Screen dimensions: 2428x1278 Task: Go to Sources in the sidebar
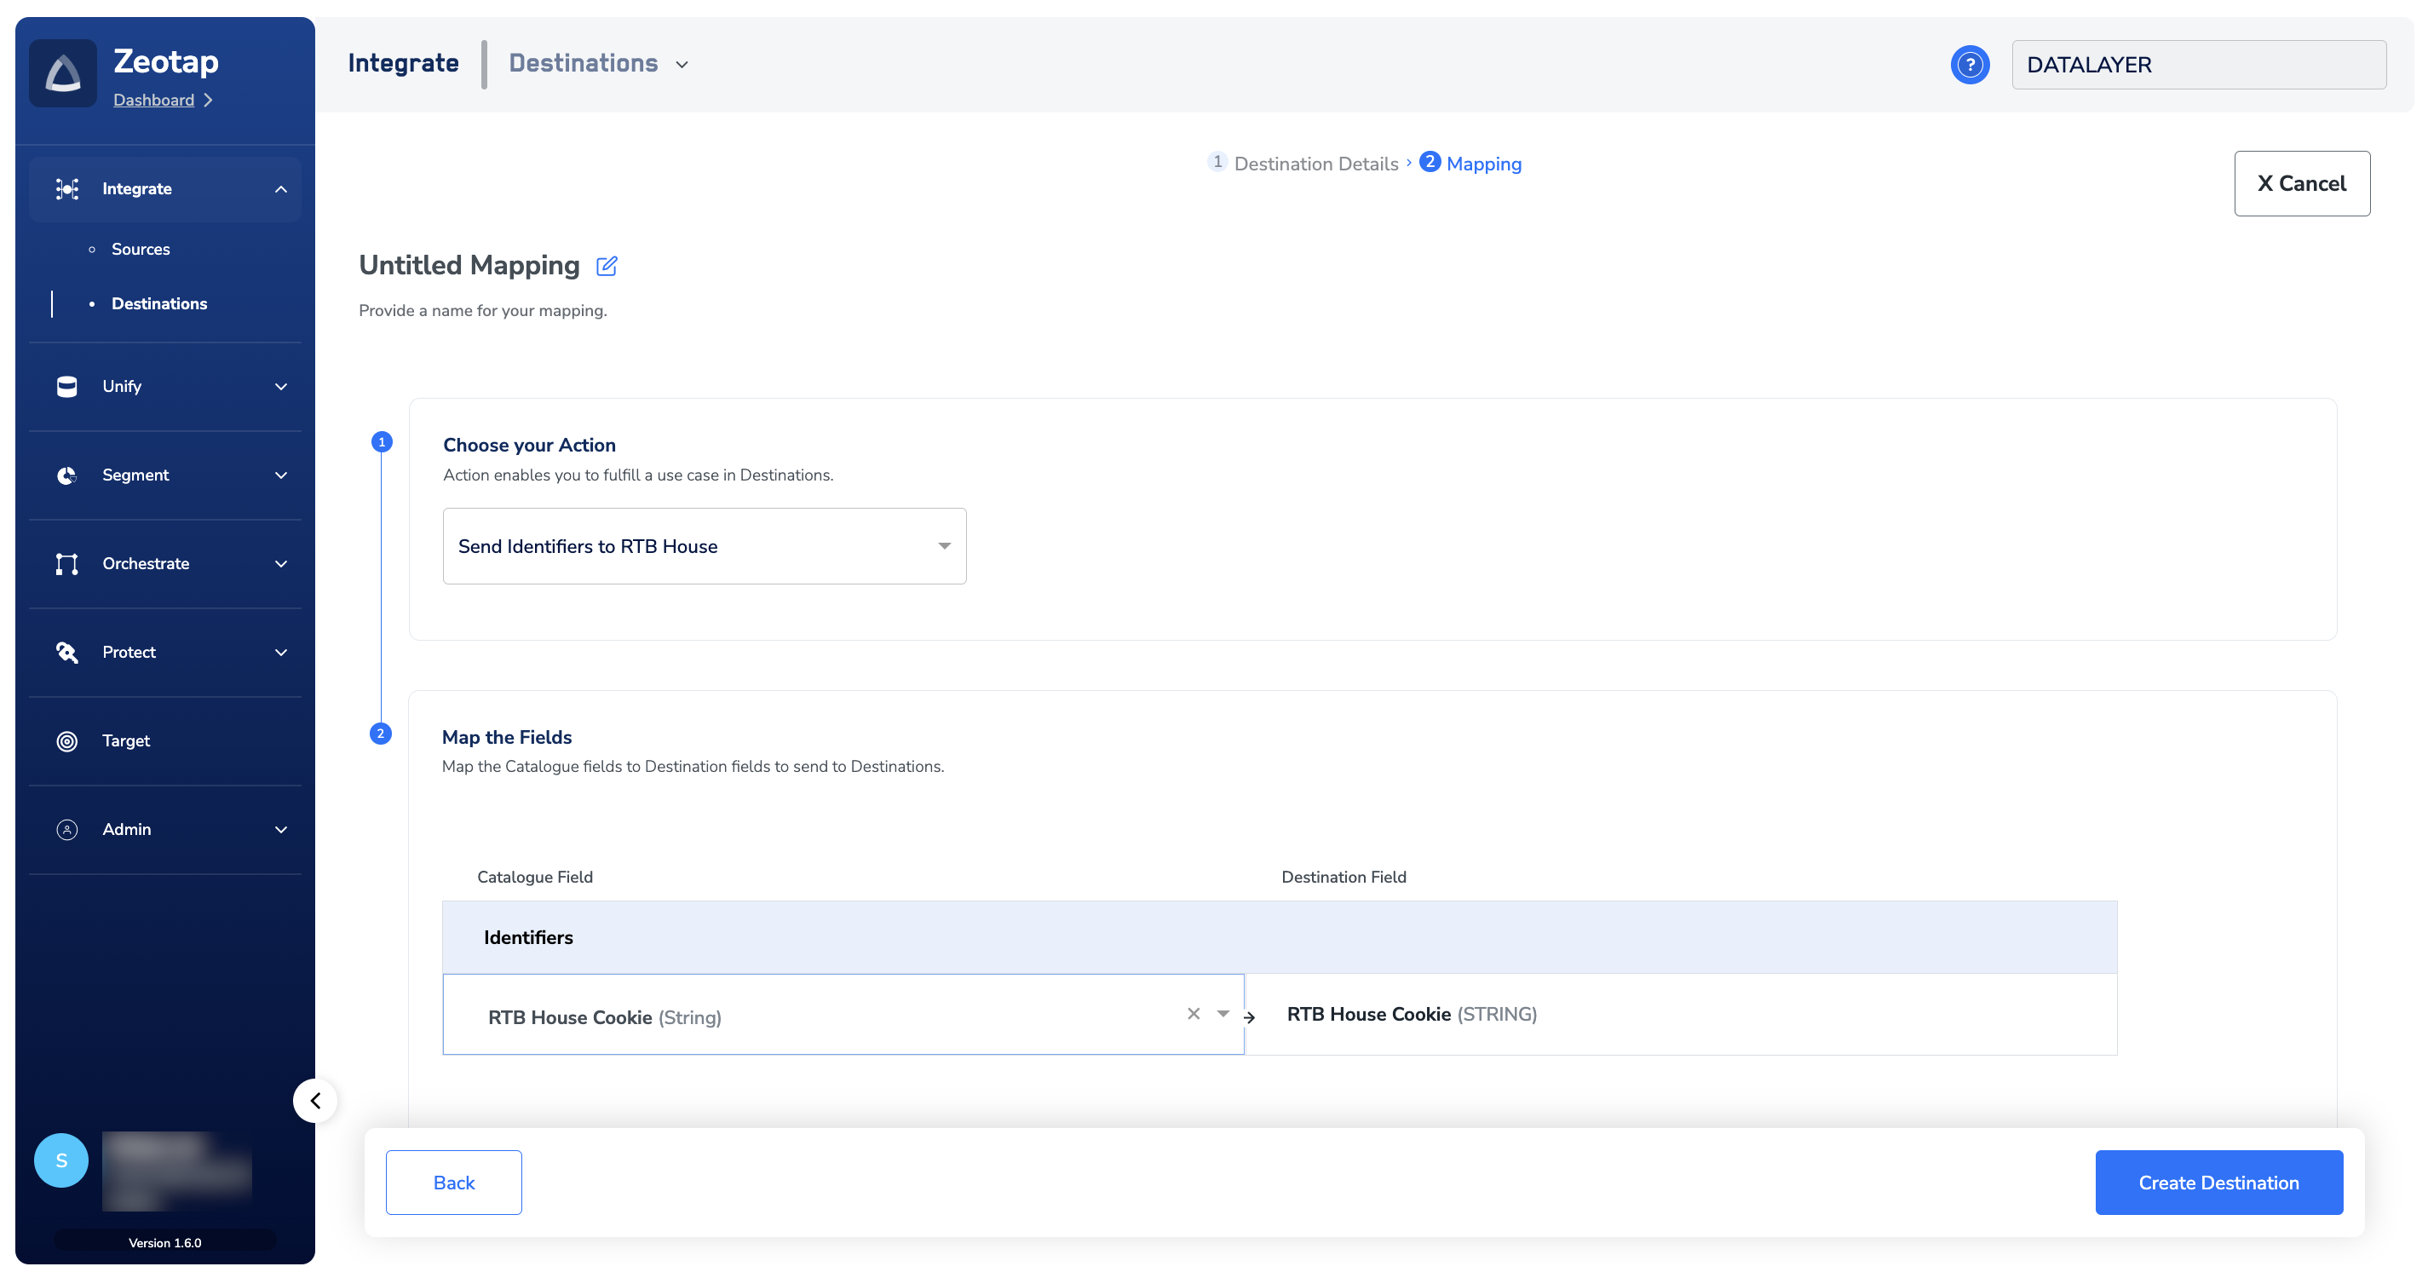tap(141, 249)
